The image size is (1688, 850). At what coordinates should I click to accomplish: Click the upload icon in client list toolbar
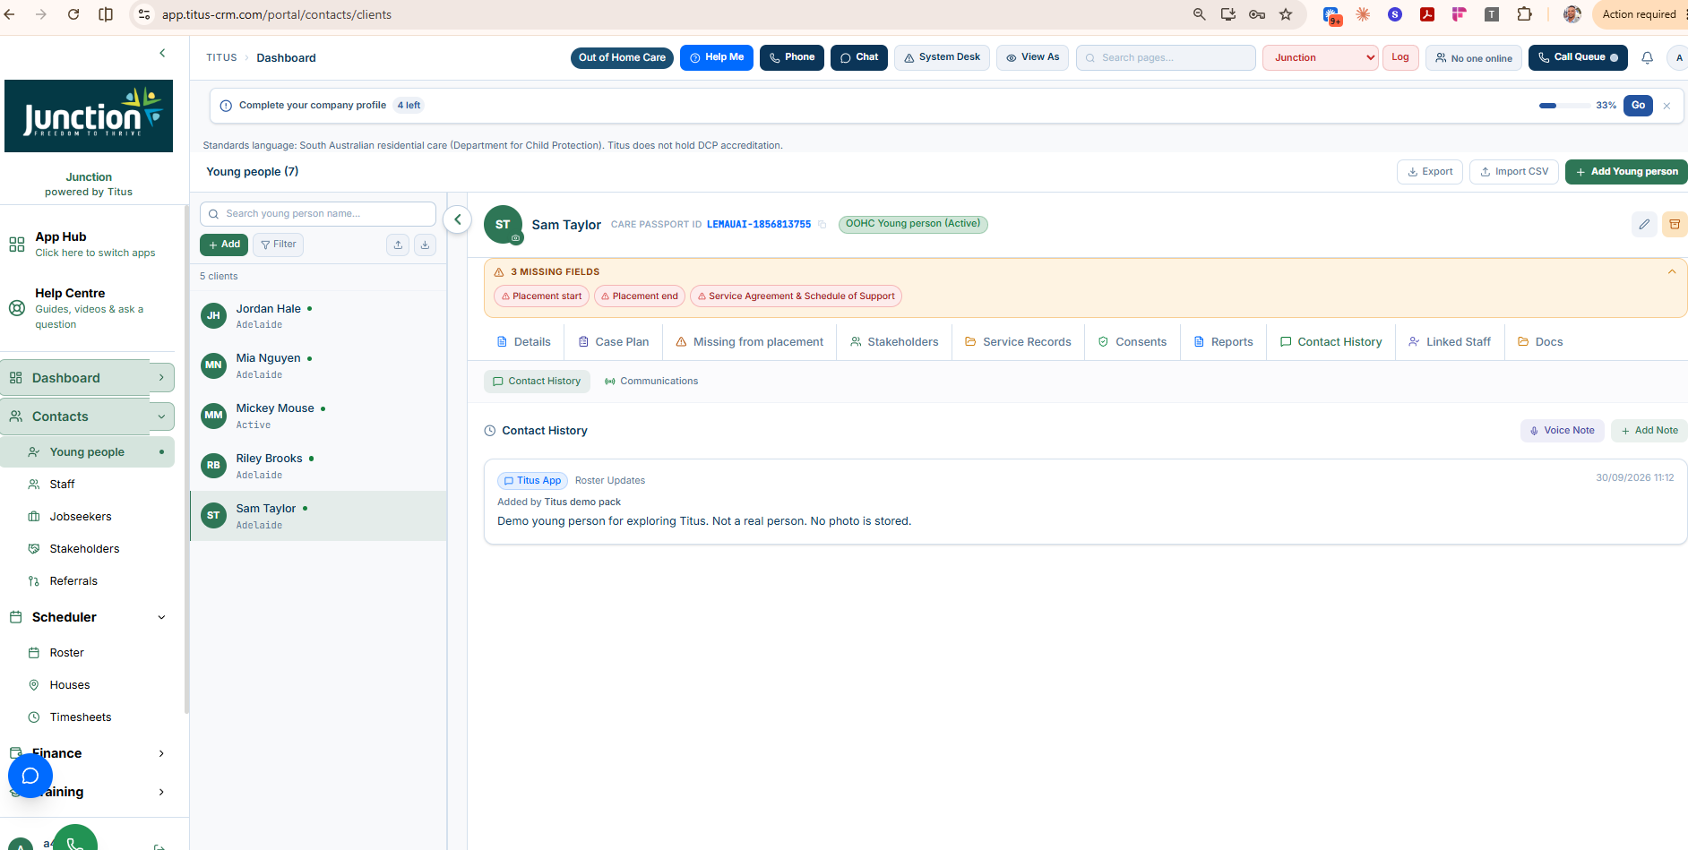coord(398,245)
